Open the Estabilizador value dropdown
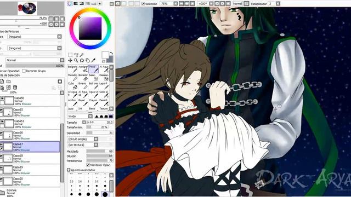This screenshot has width=351, height=197. (x=278, y=4)
